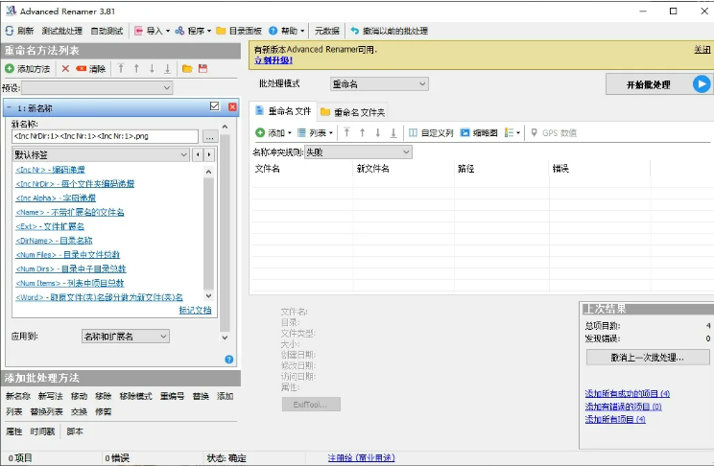Screen dimensions: 714x466
Task: Insert the <Inc NrDir> tag link
Action: click(75, 184)
